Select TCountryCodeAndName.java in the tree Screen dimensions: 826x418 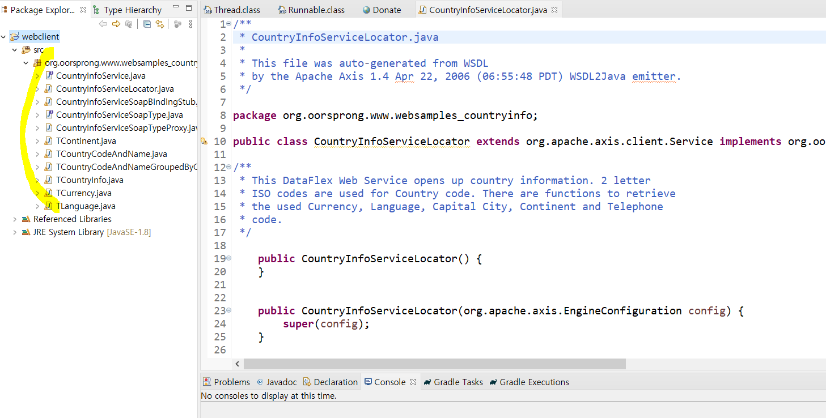pyautogui.click(x=112, y=154)
